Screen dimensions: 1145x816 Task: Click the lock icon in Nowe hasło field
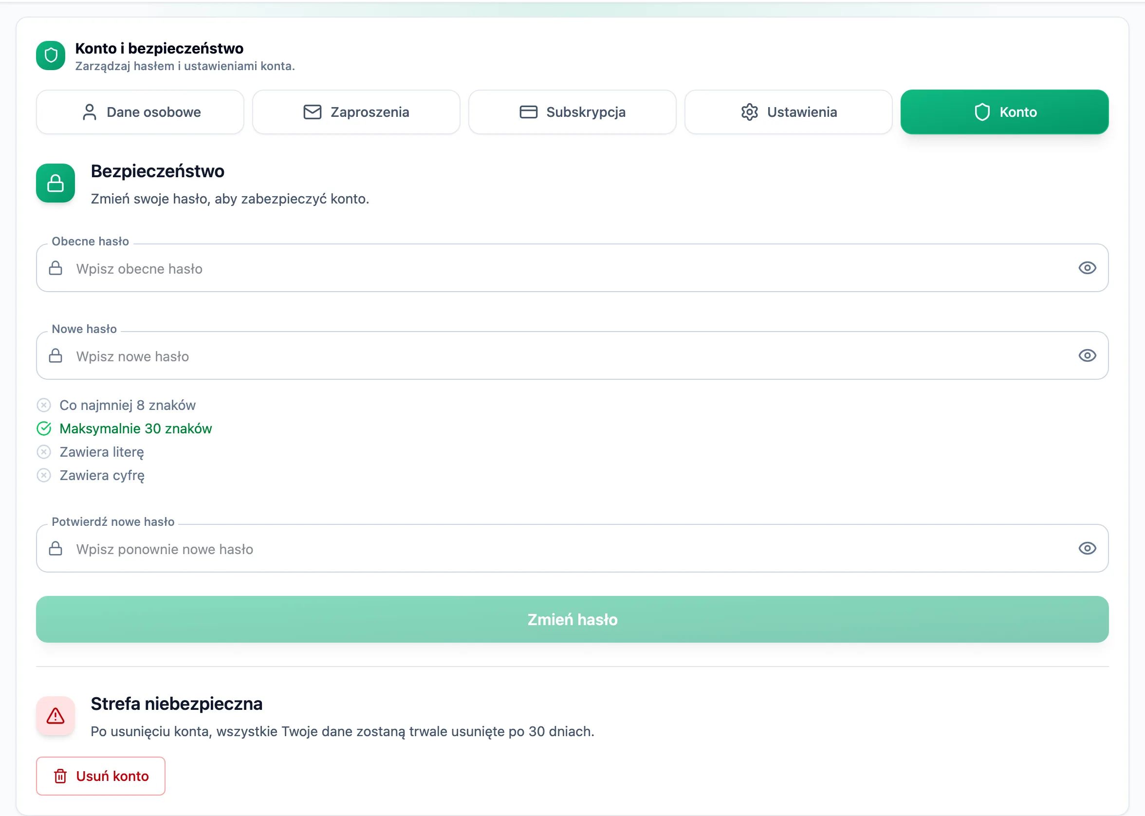(x=56, y=356)
